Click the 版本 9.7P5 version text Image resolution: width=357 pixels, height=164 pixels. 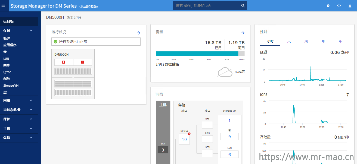(74, 18)
